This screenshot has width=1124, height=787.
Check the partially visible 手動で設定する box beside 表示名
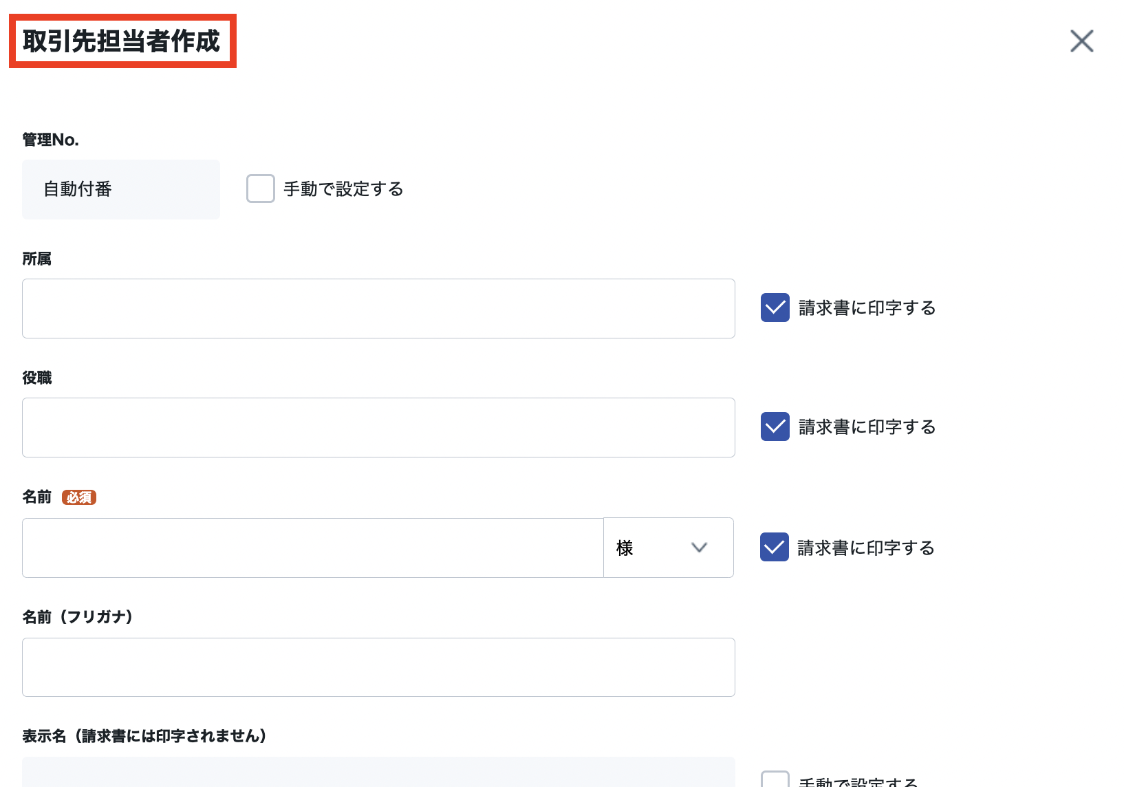click(775, 779)
